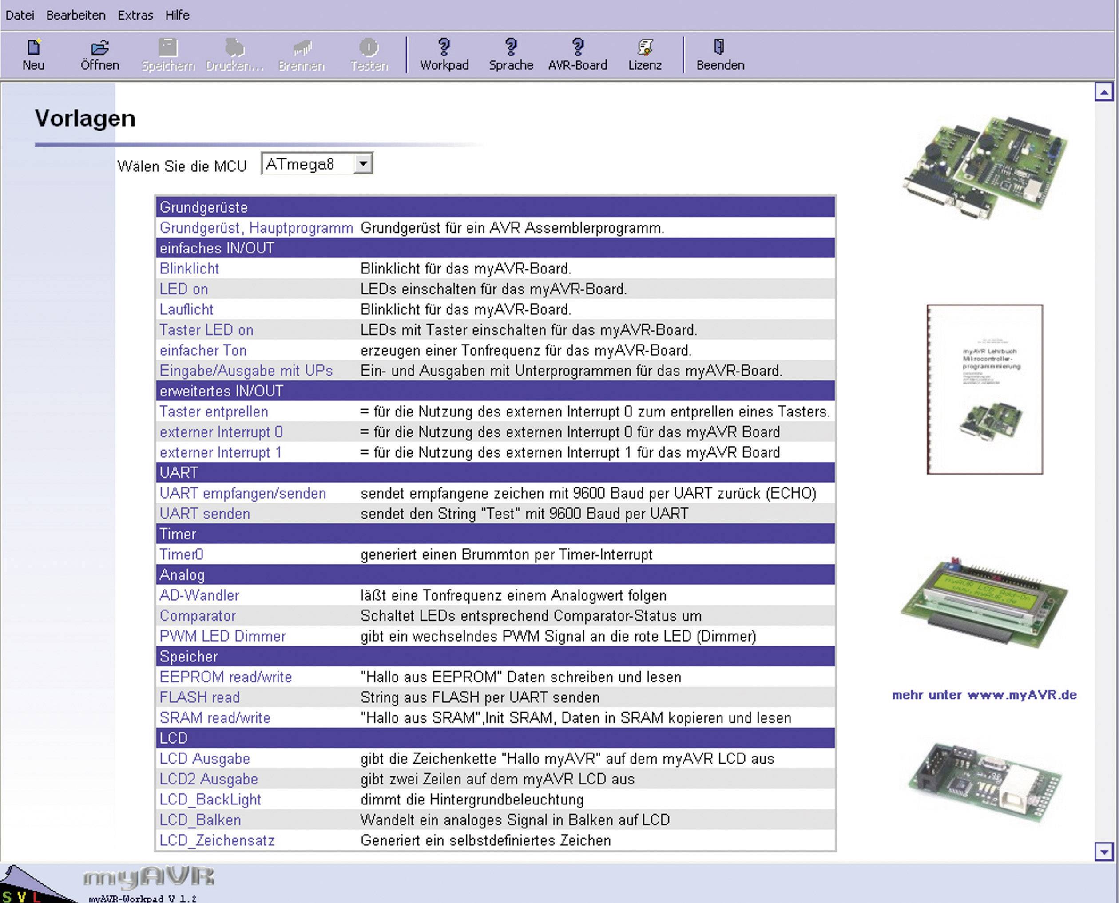Click the Vorlagen page heading
This screenshot has height=903, width=1119.
click(x=85, y=119)
